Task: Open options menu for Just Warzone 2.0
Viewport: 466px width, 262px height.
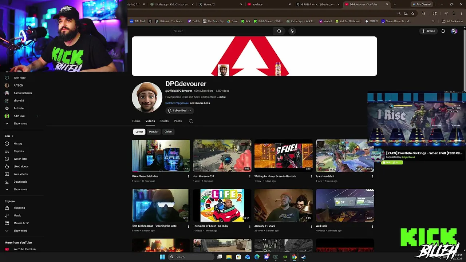Action: click(x=250, y=176)
